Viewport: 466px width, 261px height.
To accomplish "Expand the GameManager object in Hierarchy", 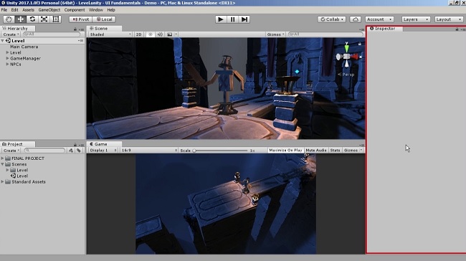I will pyautogui.click(x=7, y=59).
